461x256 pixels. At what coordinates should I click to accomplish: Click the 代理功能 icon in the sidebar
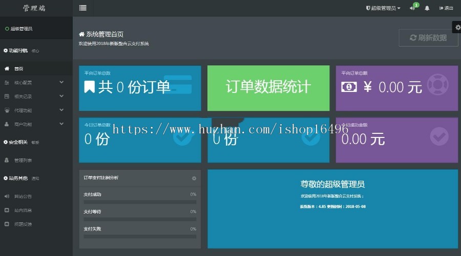(7, 110)
